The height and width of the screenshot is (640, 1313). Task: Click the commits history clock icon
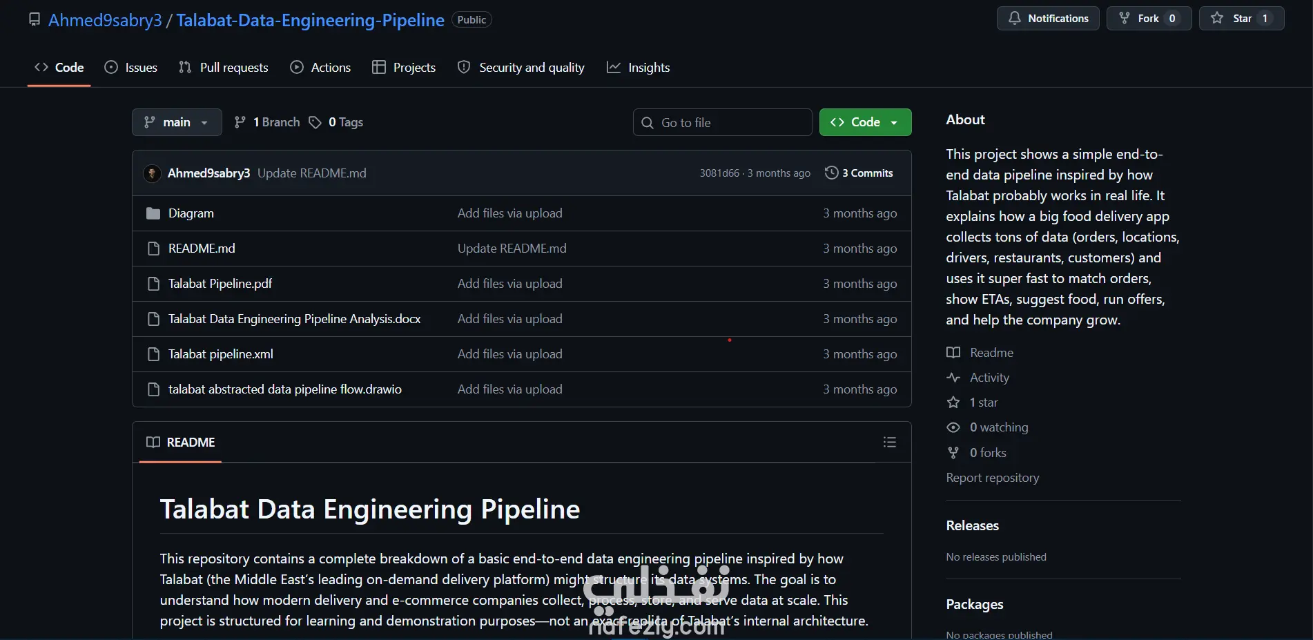(832, 173)
